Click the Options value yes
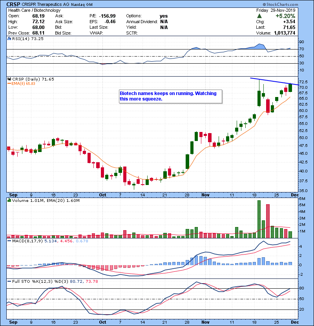 tap(164, 16)
